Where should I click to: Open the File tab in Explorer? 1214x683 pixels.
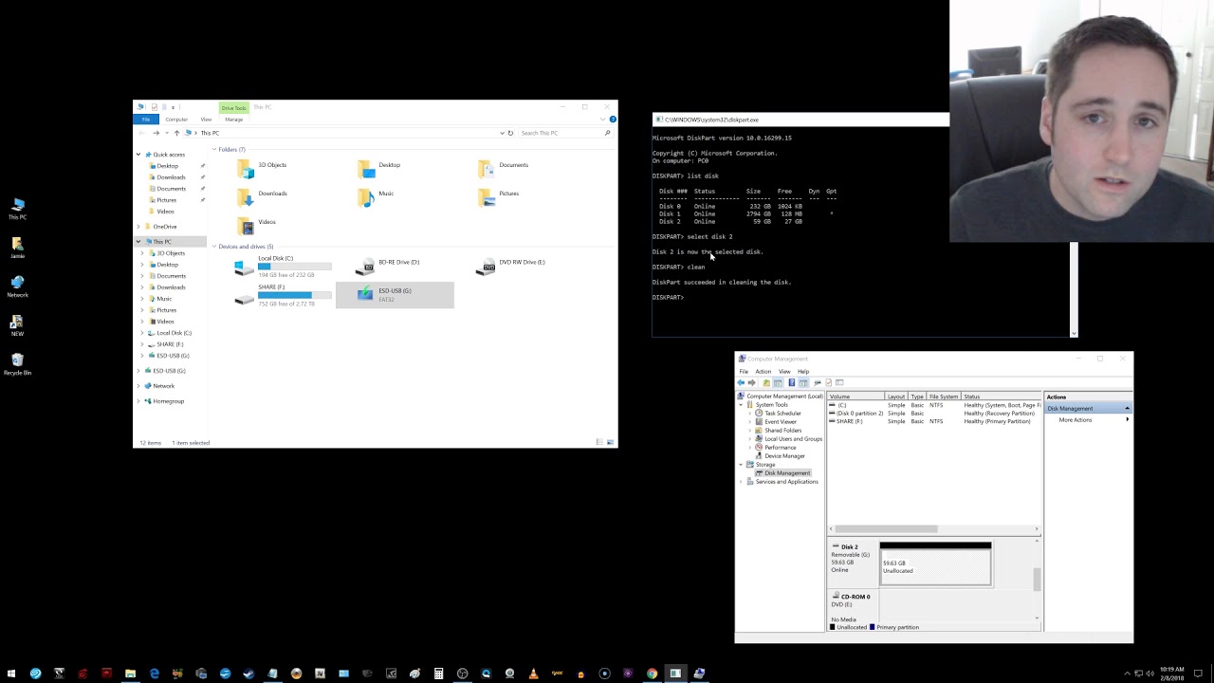(146, 120)
